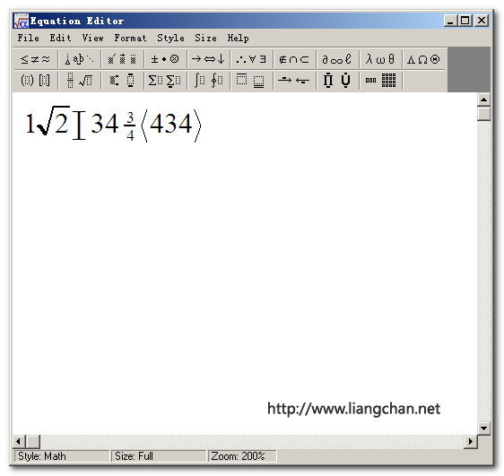The height and width of the screenshot is (476, 504).
Task: Open the relational symbols palette
Action: [x=35, y=59]
